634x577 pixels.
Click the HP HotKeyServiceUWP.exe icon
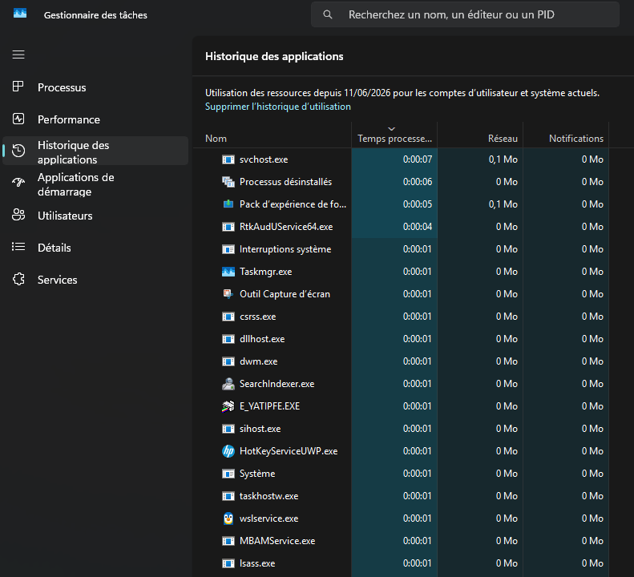(x=228, y=451)
